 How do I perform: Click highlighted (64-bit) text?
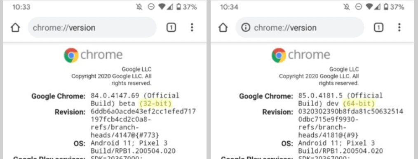(359, 104)
